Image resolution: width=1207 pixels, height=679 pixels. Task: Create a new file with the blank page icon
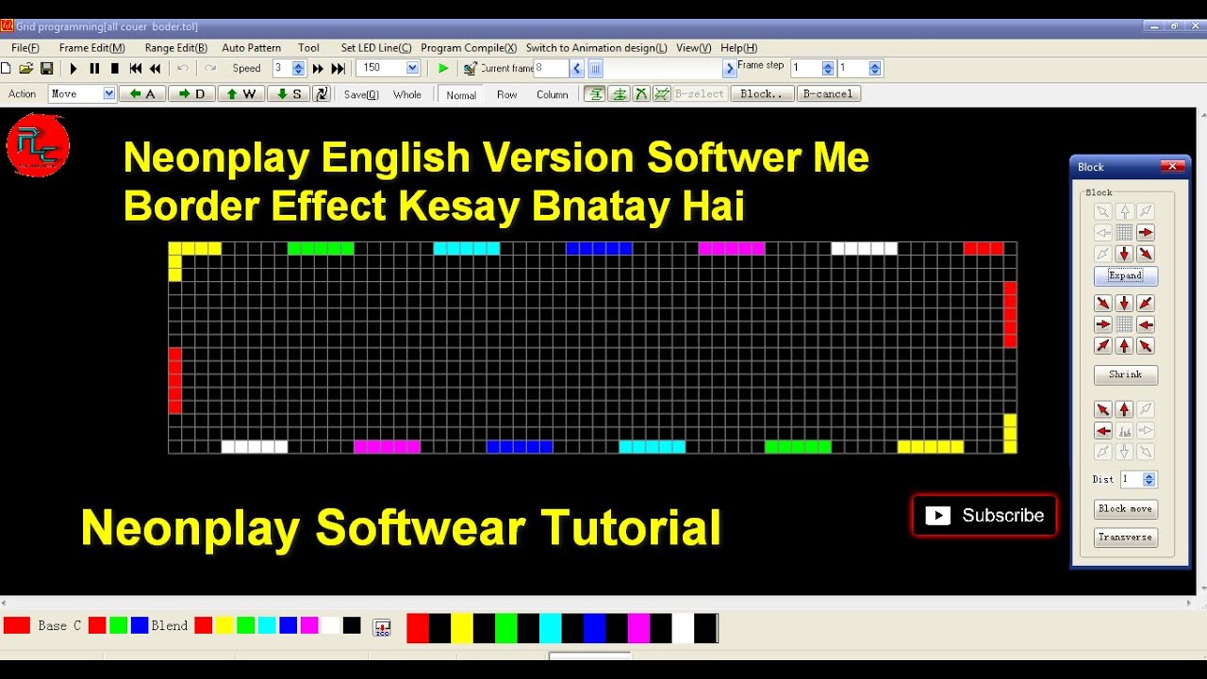tap(7, 68)
